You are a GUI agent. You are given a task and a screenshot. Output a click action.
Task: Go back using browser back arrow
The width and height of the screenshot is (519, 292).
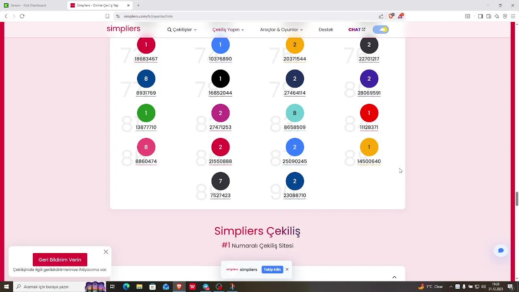tap(6, 16)
